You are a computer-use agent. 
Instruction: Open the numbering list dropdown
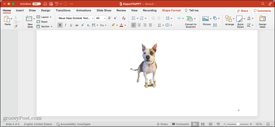145,18
